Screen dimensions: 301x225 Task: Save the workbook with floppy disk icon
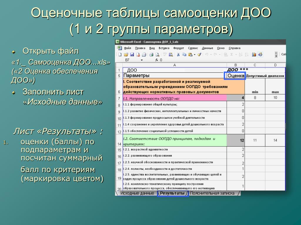coord(132,54)
